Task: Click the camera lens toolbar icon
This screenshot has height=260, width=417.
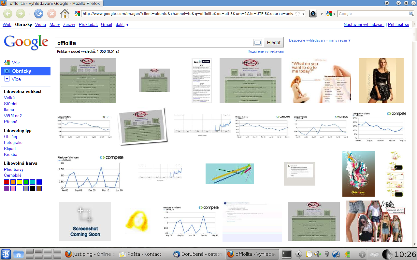Action: pos(313,14)
